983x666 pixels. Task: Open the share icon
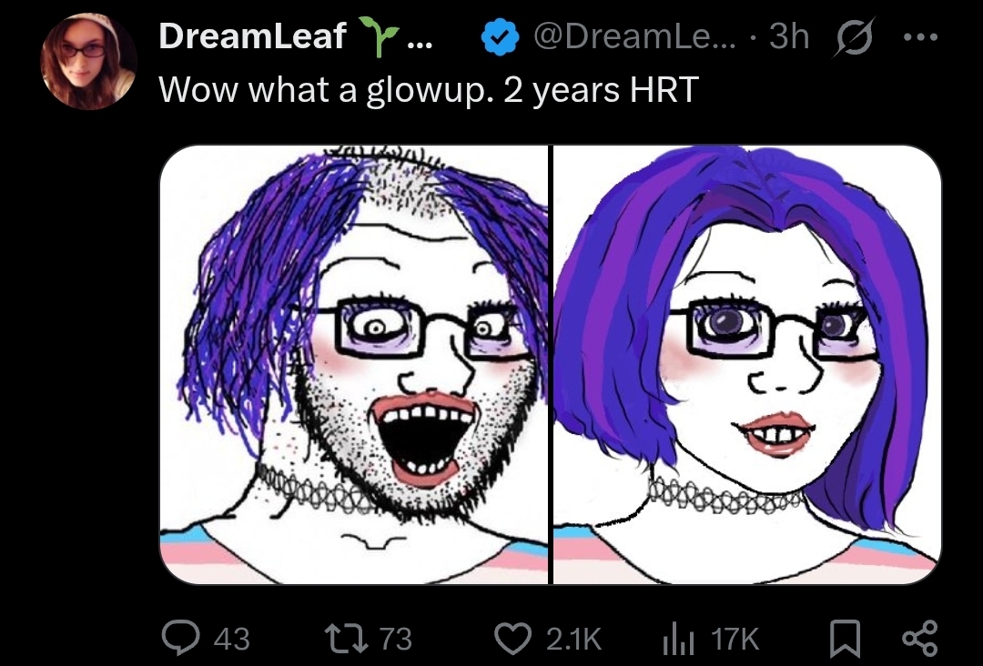click(919, 639)
